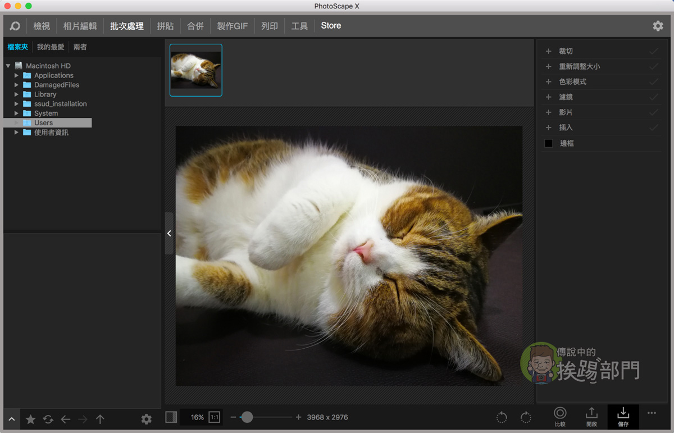674x433 pixels.
Task: Open the 製作GIF tab
Action: tap(233, 26)
